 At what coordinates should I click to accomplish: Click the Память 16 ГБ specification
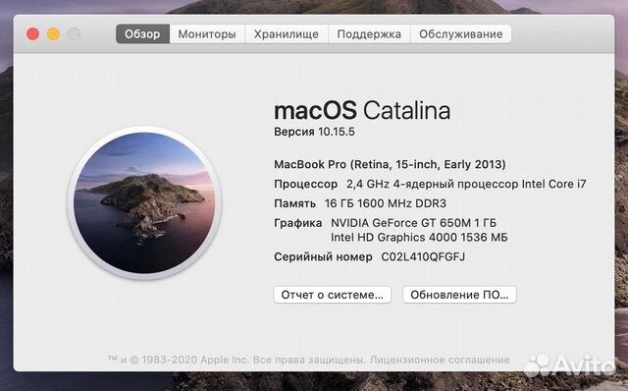click(360, 203)
